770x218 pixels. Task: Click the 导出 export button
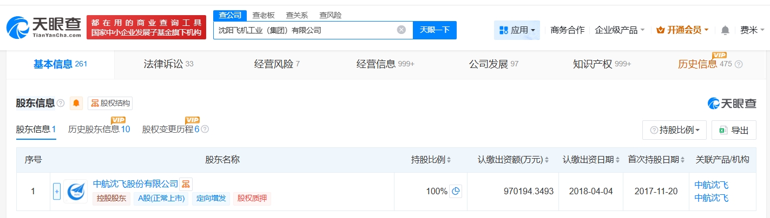pyautogui.click(x=734, y=130)
